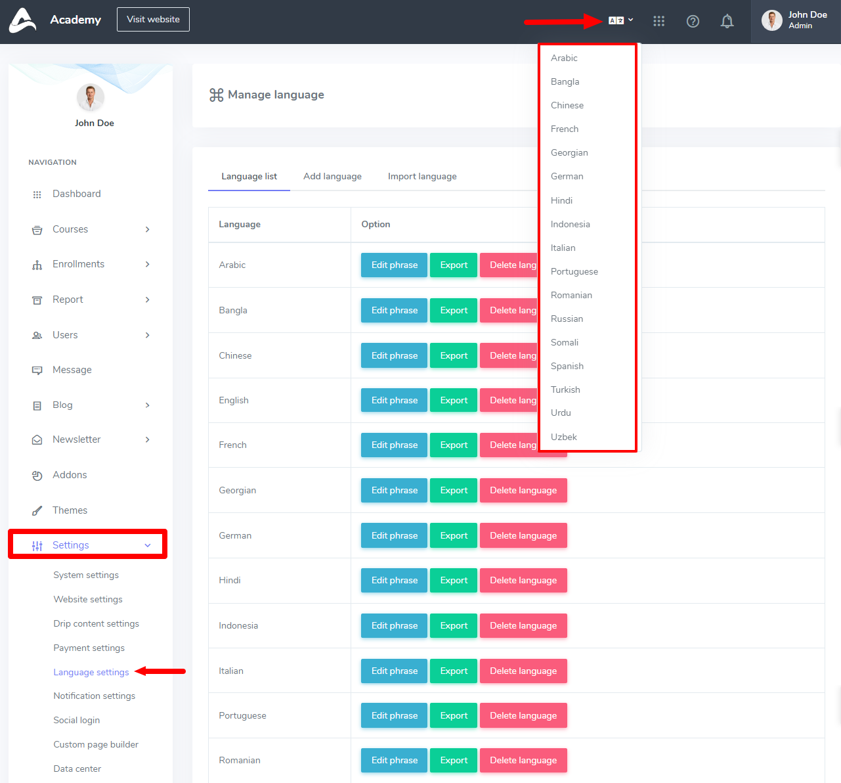The image size is (841, 783).
Task: Open Dashboard from sidebar
Action: 76,194
